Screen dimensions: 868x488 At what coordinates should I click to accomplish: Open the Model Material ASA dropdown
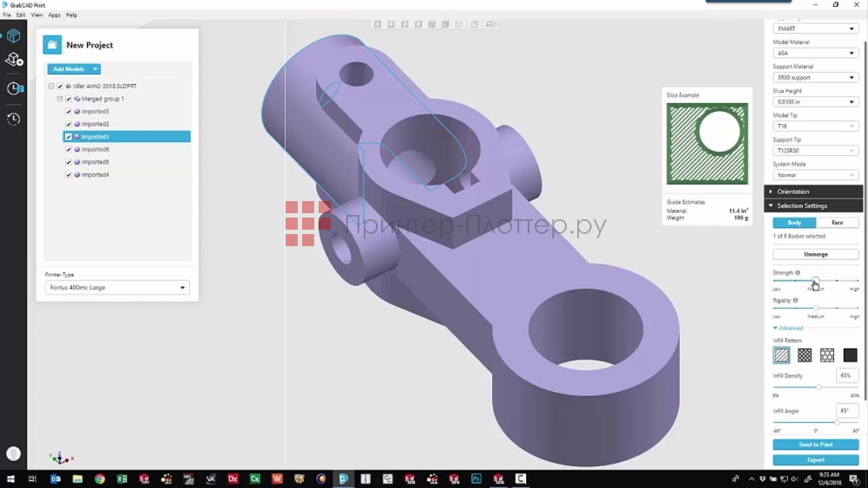pos(816,53)
